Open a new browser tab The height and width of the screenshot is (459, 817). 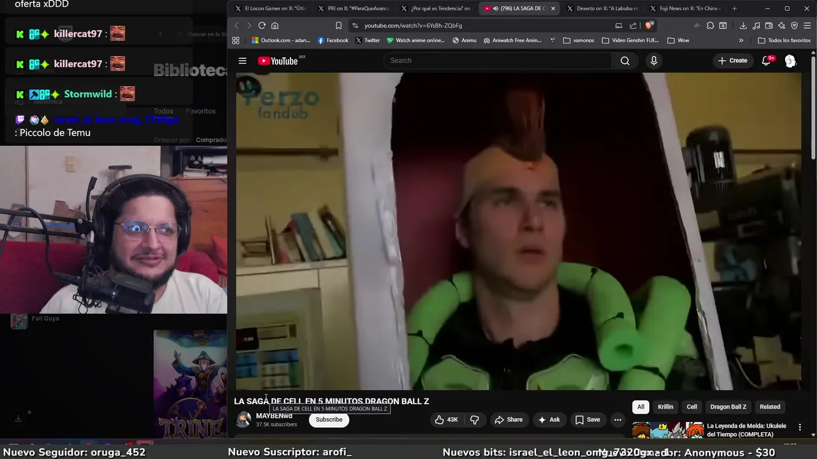click(x=734, y=8)
